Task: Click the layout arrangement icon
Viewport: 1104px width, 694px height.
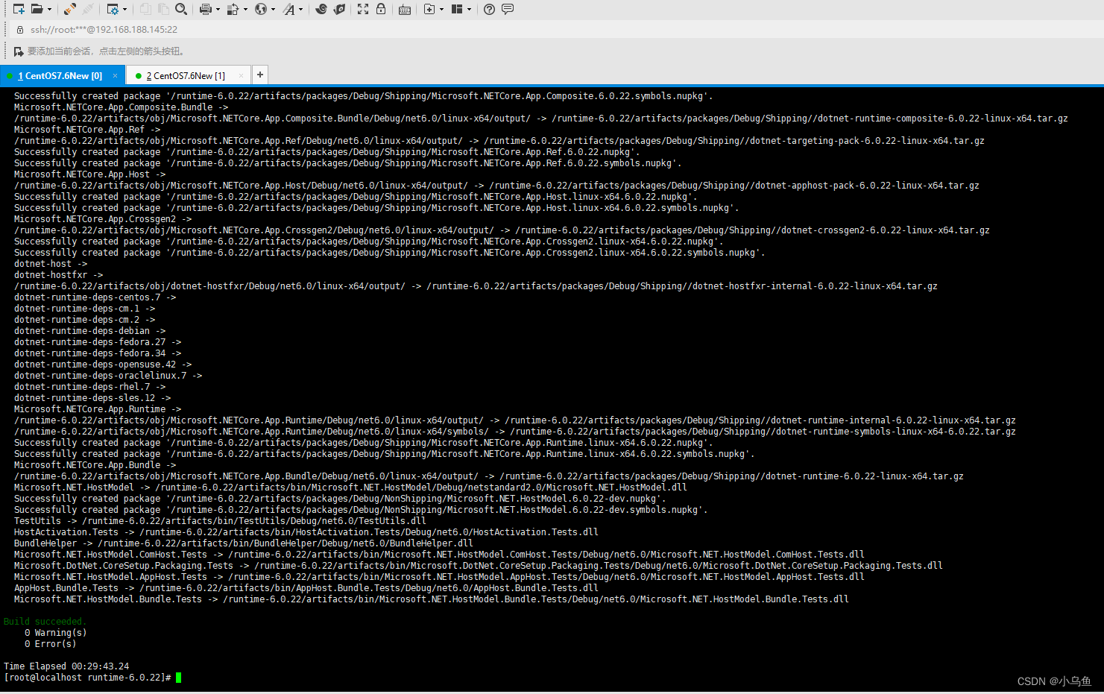Action: 457,9
